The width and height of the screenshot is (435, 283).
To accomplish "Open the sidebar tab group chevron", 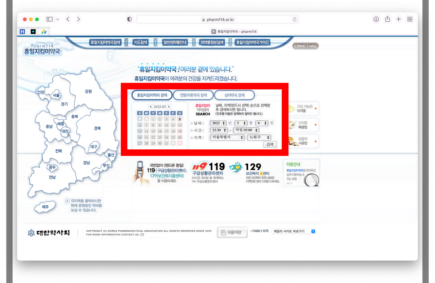I will tap(57, 19).
